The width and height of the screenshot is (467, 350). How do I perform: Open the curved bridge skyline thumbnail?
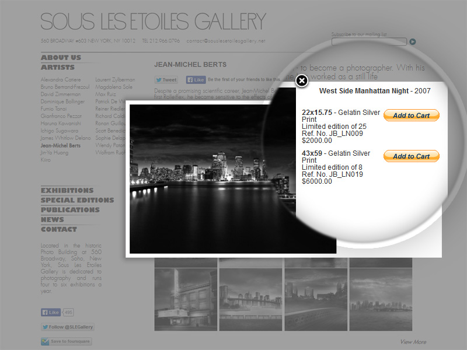click(316, 299)
